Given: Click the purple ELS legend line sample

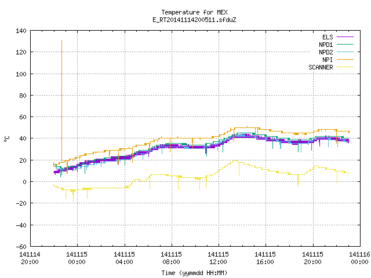Looking at the screenshot, I should point(345,37).
